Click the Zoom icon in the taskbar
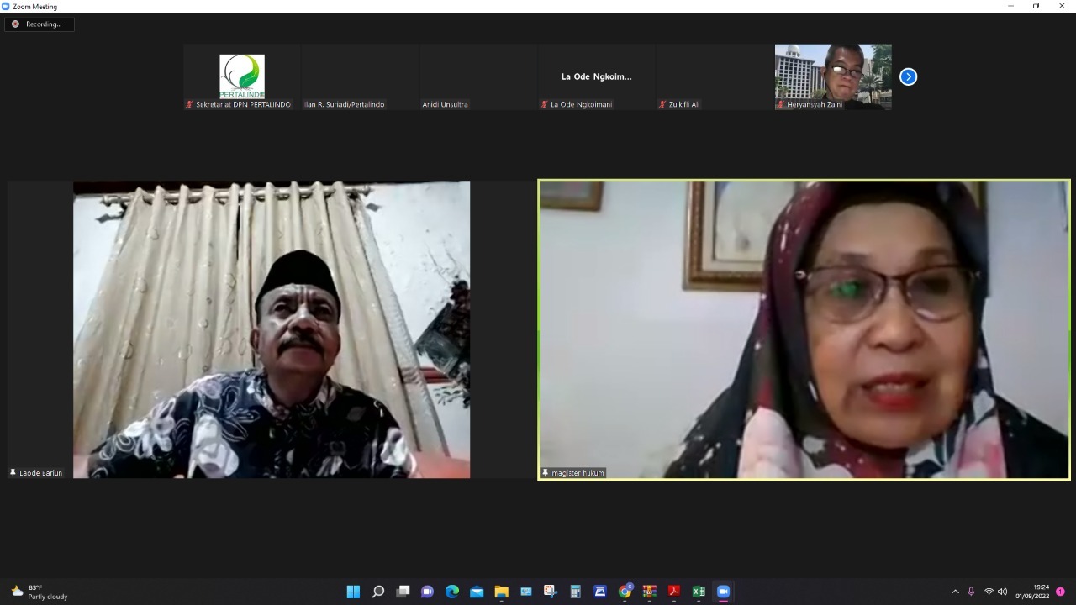This screenshot has height=605, width=1076. coord(723,592)
